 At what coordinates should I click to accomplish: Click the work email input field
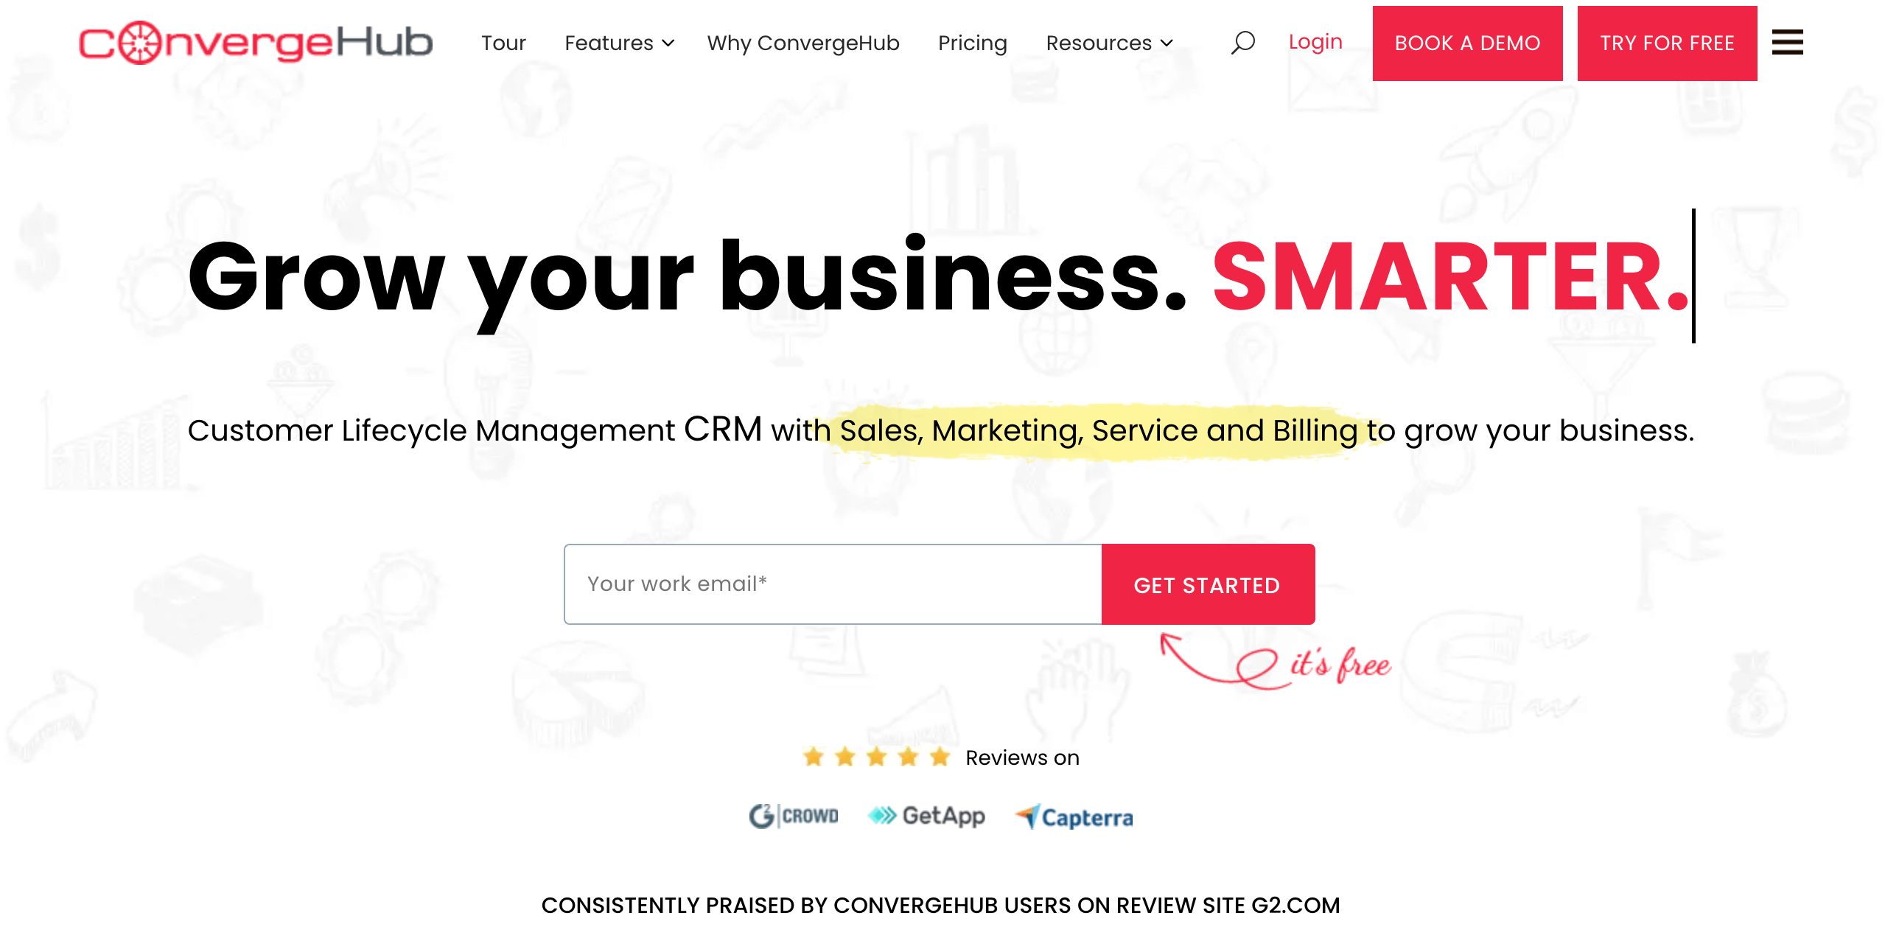(833, 584)
